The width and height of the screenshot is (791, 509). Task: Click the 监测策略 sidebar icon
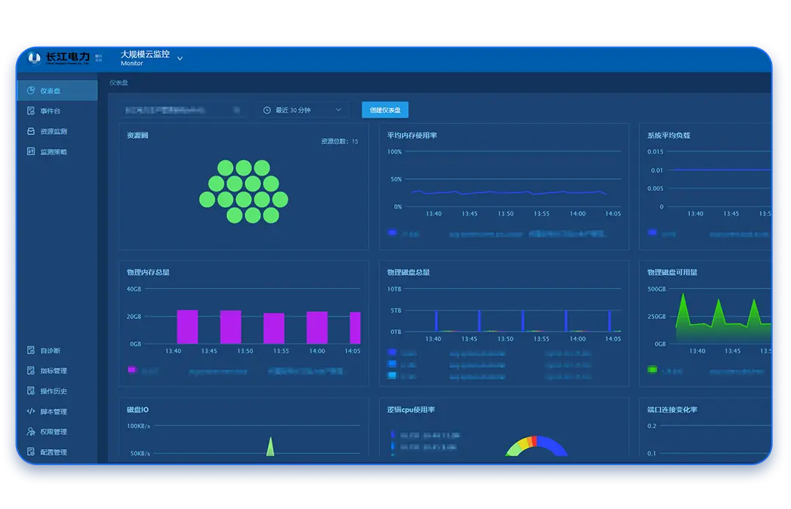tap(31, 152)
